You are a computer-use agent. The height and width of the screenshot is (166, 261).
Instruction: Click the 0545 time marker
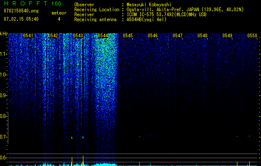[128, 36]
